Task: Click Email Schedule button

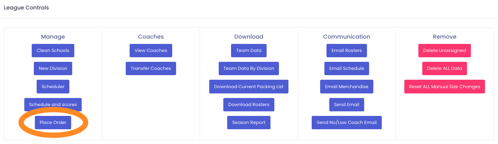Action: click(x=347, y=68)
